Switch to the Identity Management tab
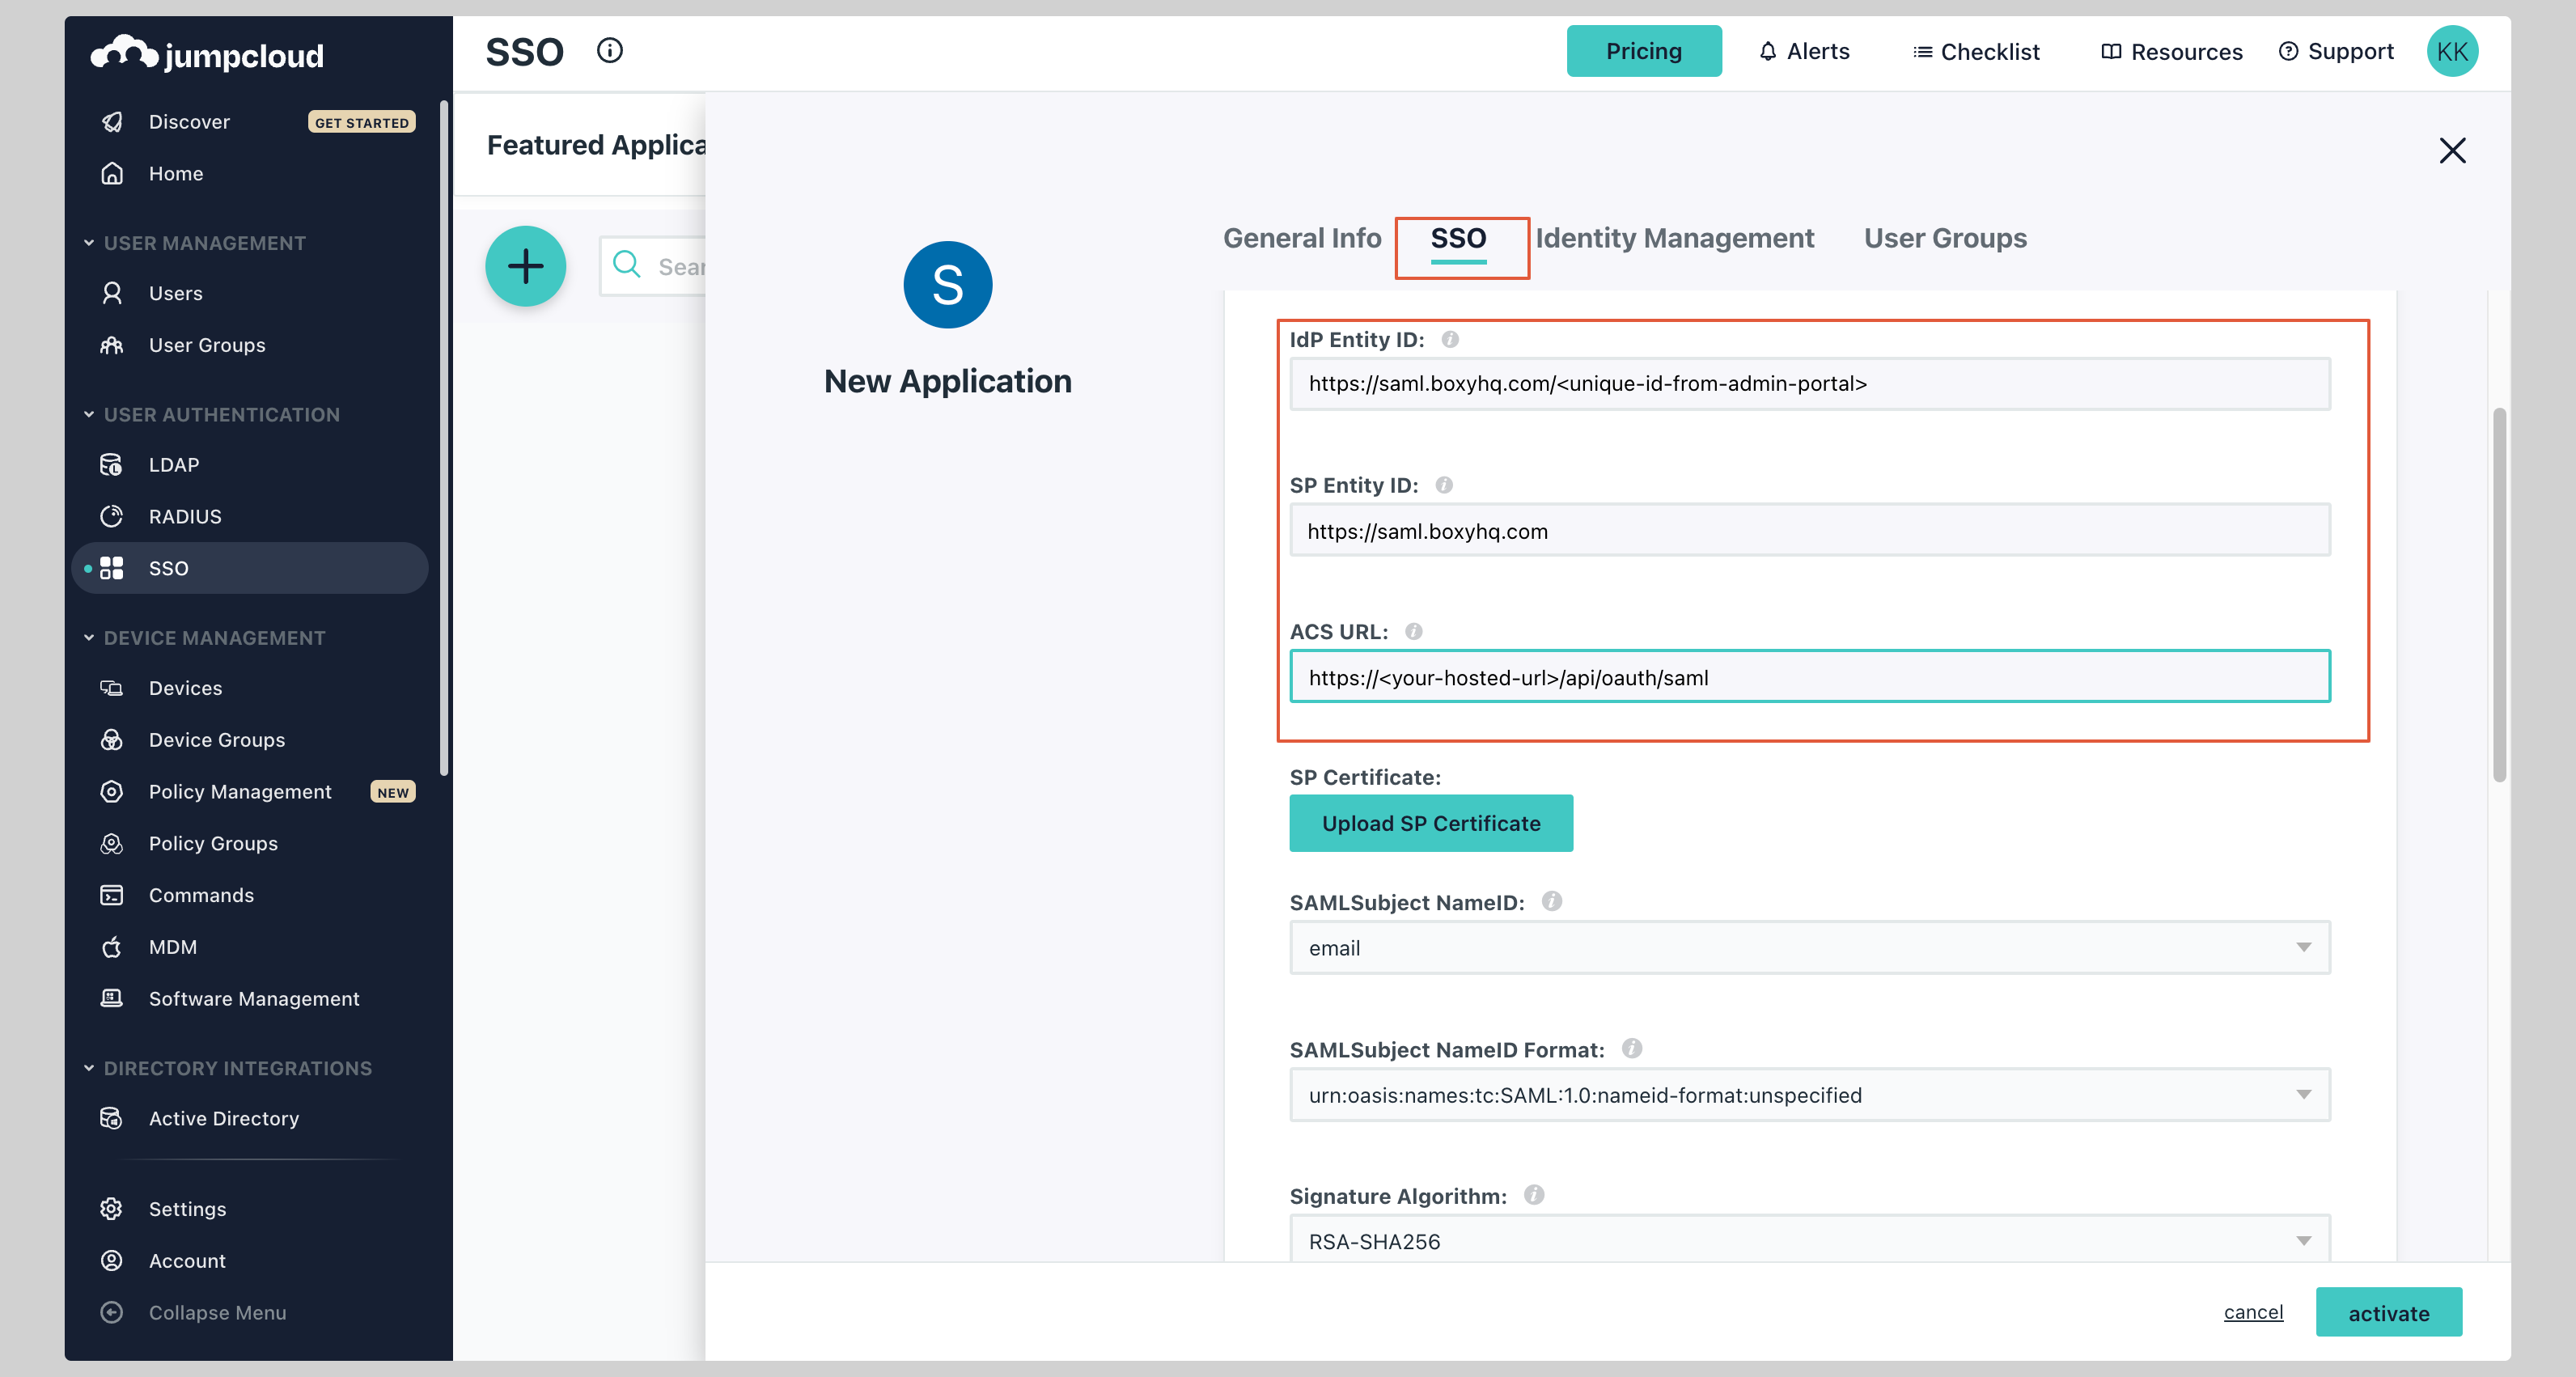 pos(1676,238)
